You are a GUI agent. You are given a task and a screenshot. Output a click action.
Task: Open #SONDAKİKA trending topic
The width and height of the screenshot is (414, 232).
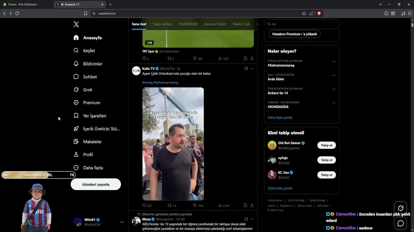pos(278,107)
